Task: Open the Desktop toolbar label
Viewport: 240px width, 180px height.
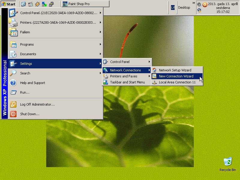Action: (184, 7)
